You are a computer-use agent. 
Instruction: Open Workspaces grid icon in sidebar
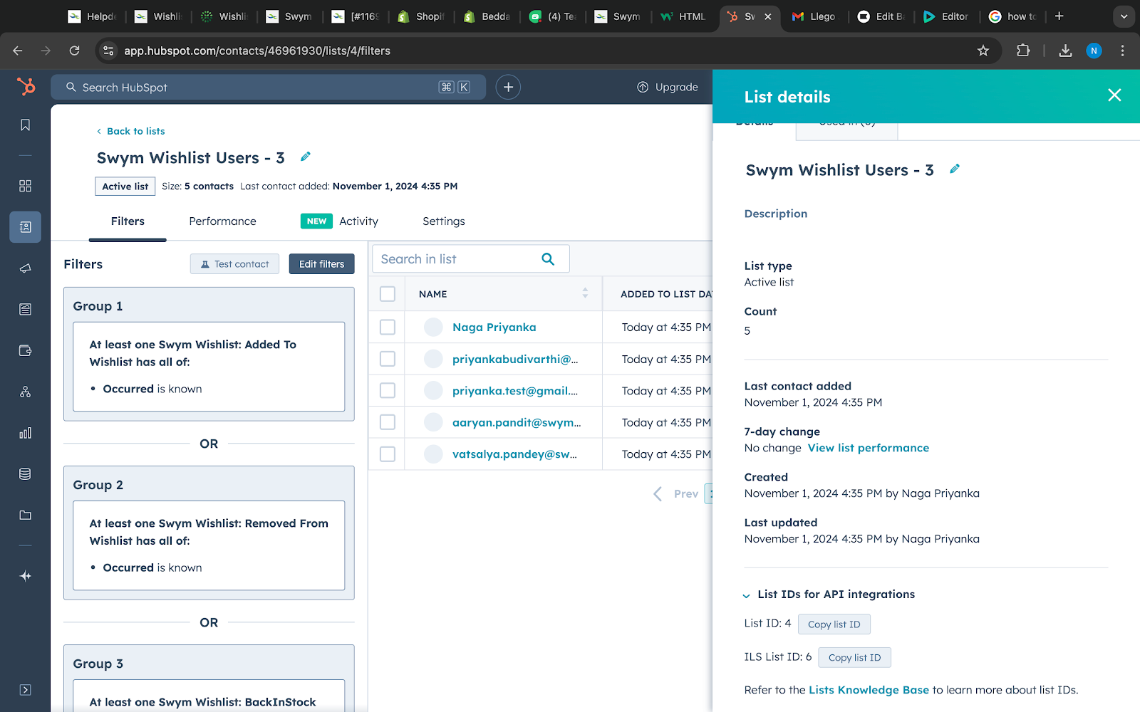click(25, 186)
